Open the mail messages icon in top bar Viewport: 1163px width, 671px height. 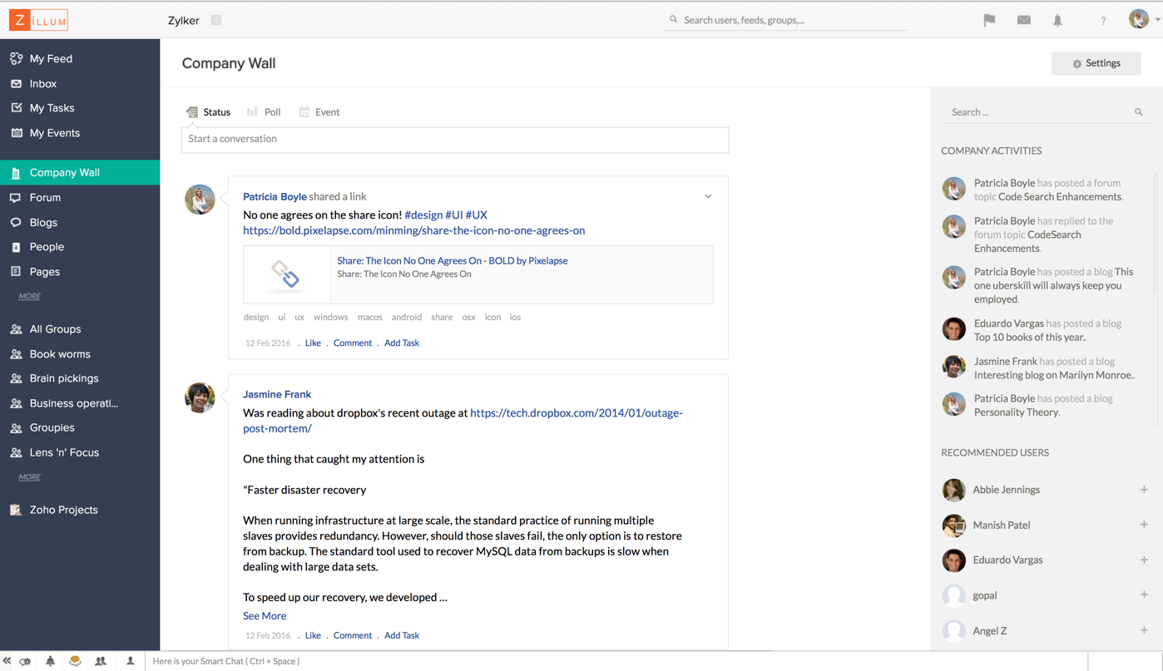pyautogui.click(x=1023, y=20)
